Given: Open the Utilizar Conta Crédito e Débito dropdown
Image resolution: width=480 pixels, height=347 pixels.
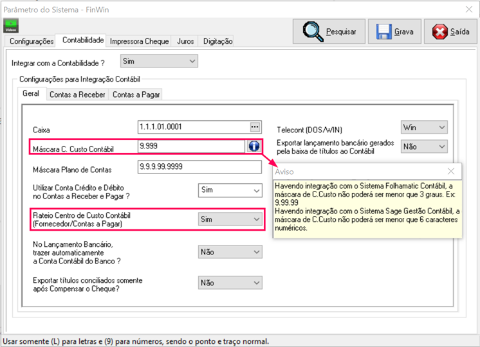Looking at the screenshot, I should point(230,190).
